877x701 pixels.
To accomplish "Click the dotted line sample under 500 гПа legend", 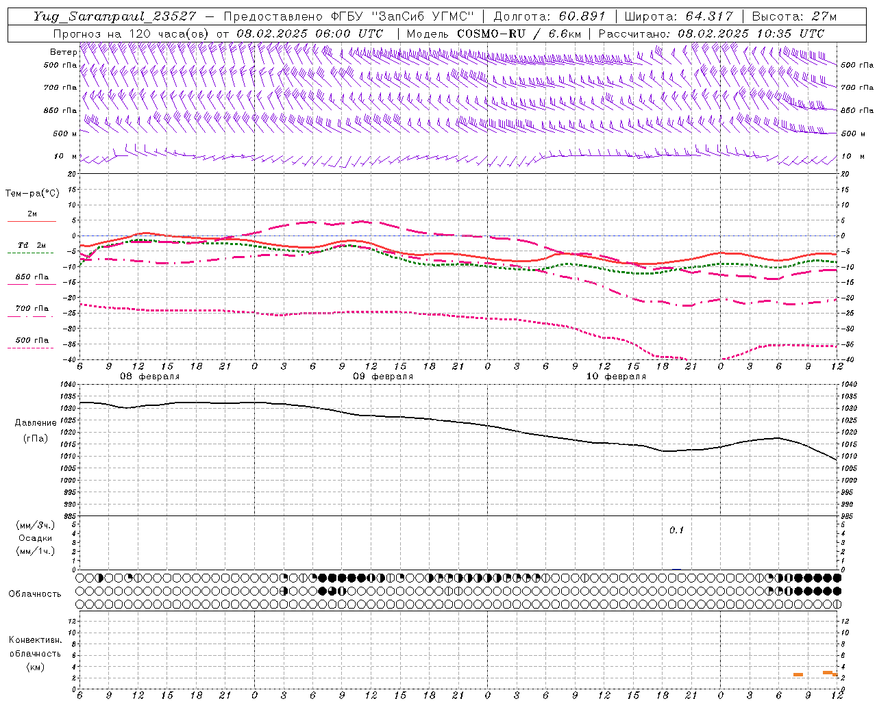I will [x=31, y=348].
